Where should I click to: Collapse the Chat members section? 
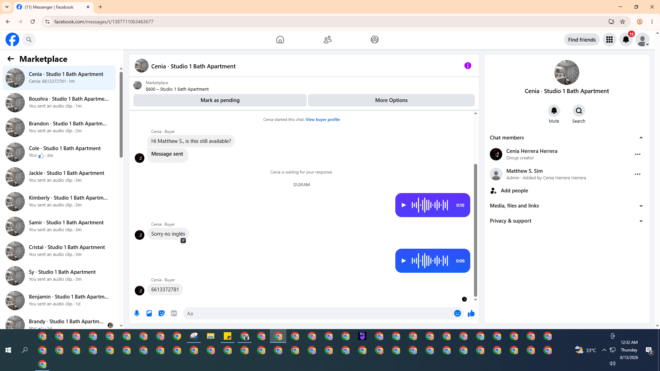[x=567, y=138]
